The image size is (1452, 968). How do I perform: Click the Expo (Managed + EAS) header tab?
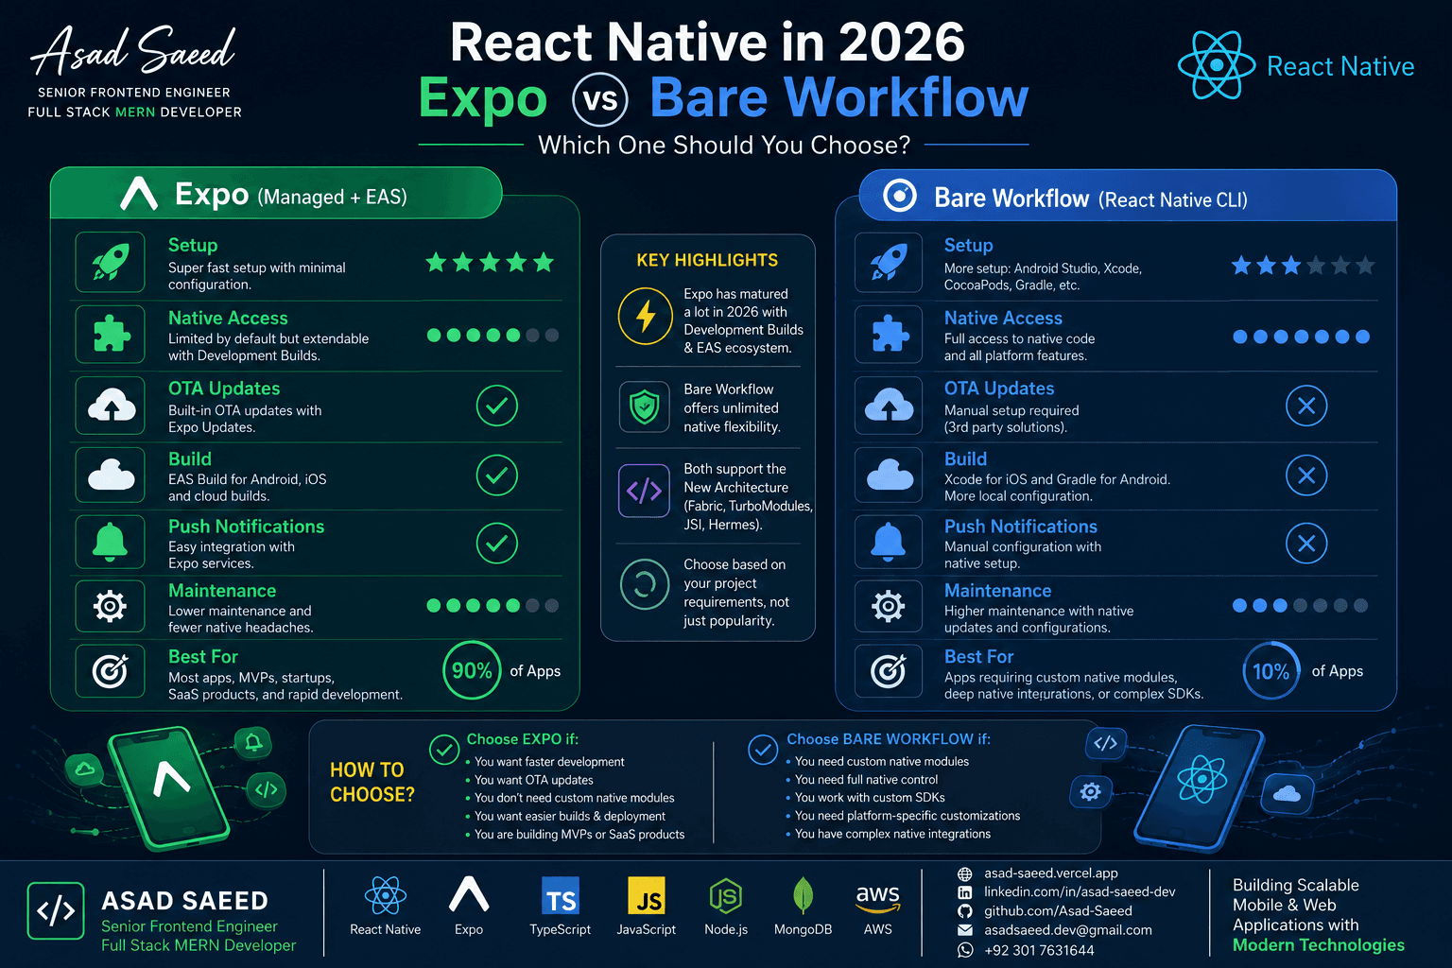(x=276, y=194)
